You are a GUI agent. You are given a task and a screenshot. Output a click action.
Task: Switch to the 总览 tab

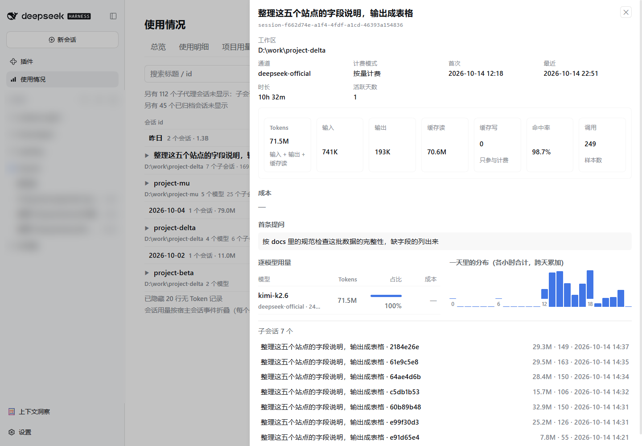[x=158, y=47]
